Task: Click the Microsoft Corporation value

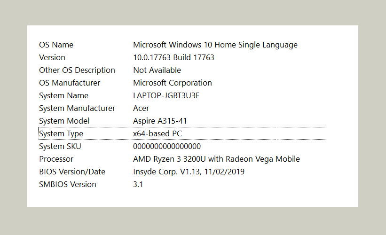Action: pos(173,83)
